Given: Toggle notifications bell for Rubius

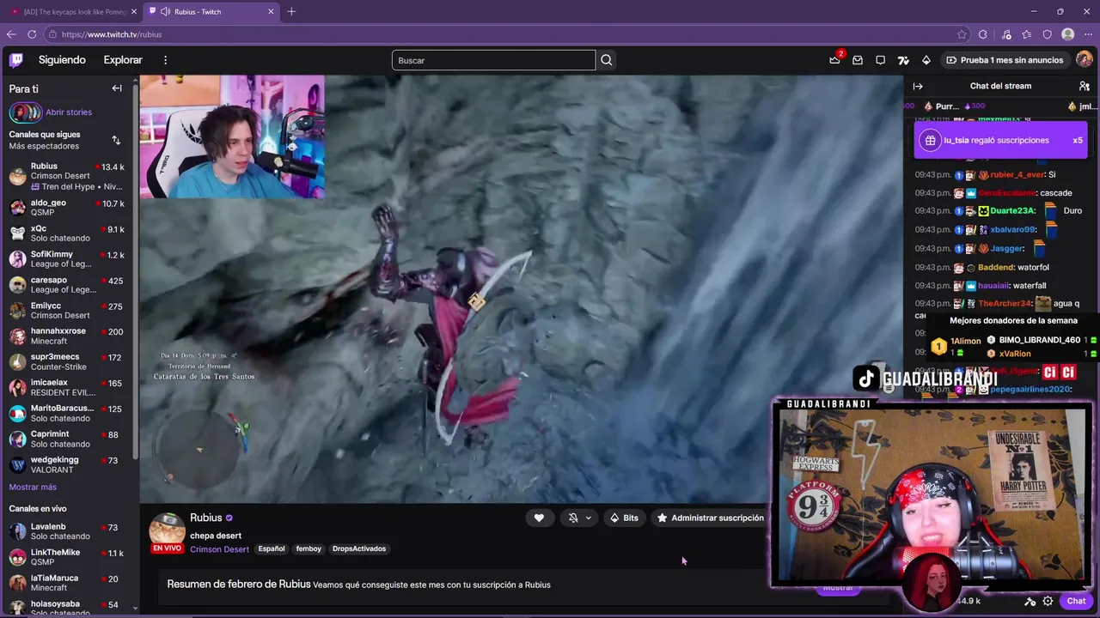Looking at the screenshot, I should [573, 518].
